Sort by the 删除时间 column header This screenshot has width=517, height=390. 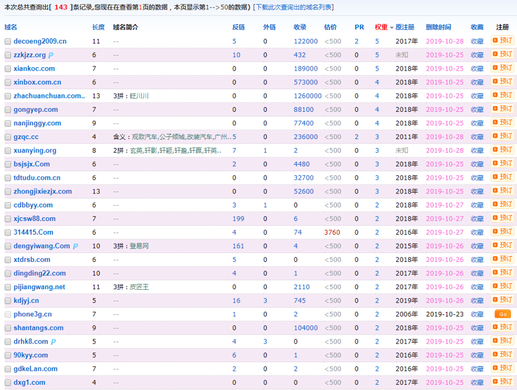tap(438, 27)
